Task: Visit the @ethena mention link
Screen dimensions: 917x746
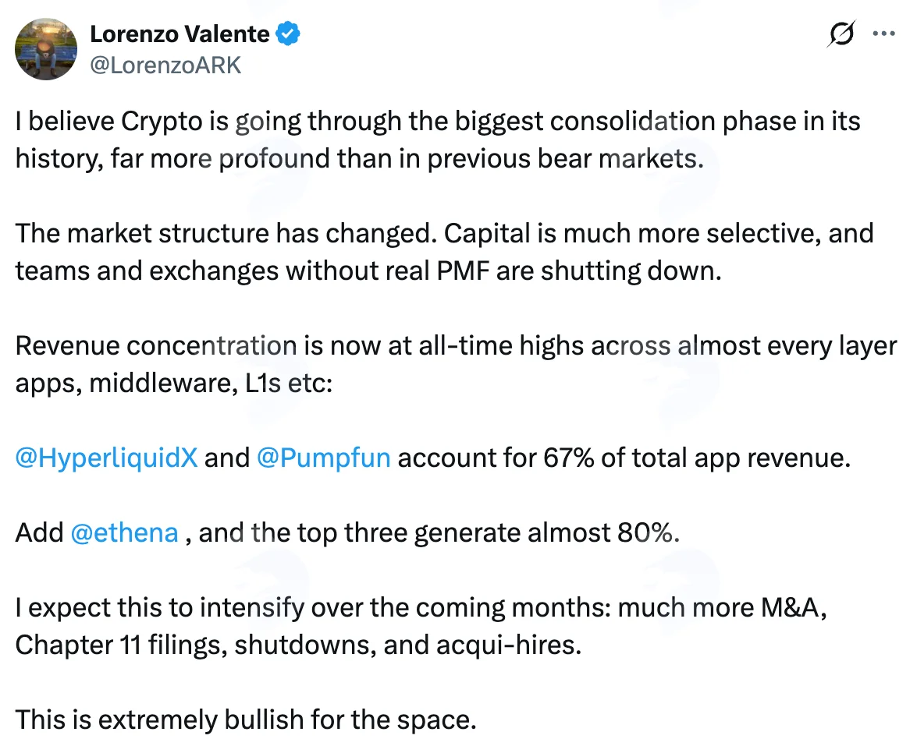Action: [124, 532]
